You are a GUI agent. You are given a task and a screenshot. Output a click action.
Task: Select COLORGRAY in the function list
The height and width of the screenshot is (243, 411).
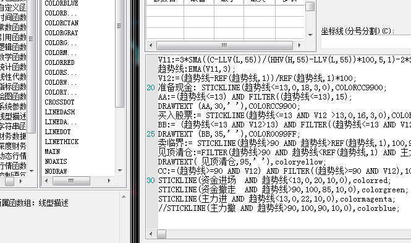[61, 33]
